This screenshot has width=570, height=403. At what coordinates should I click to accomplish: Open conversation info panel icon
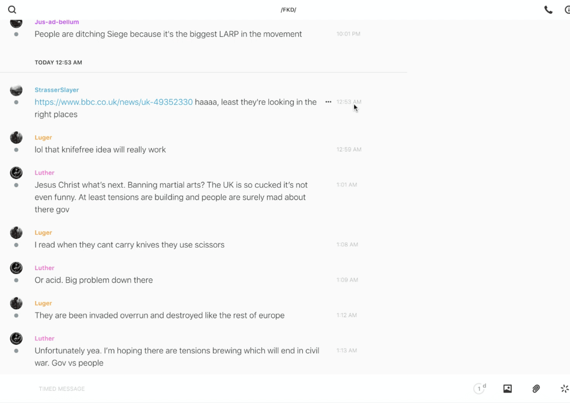[x=567, y=10]
